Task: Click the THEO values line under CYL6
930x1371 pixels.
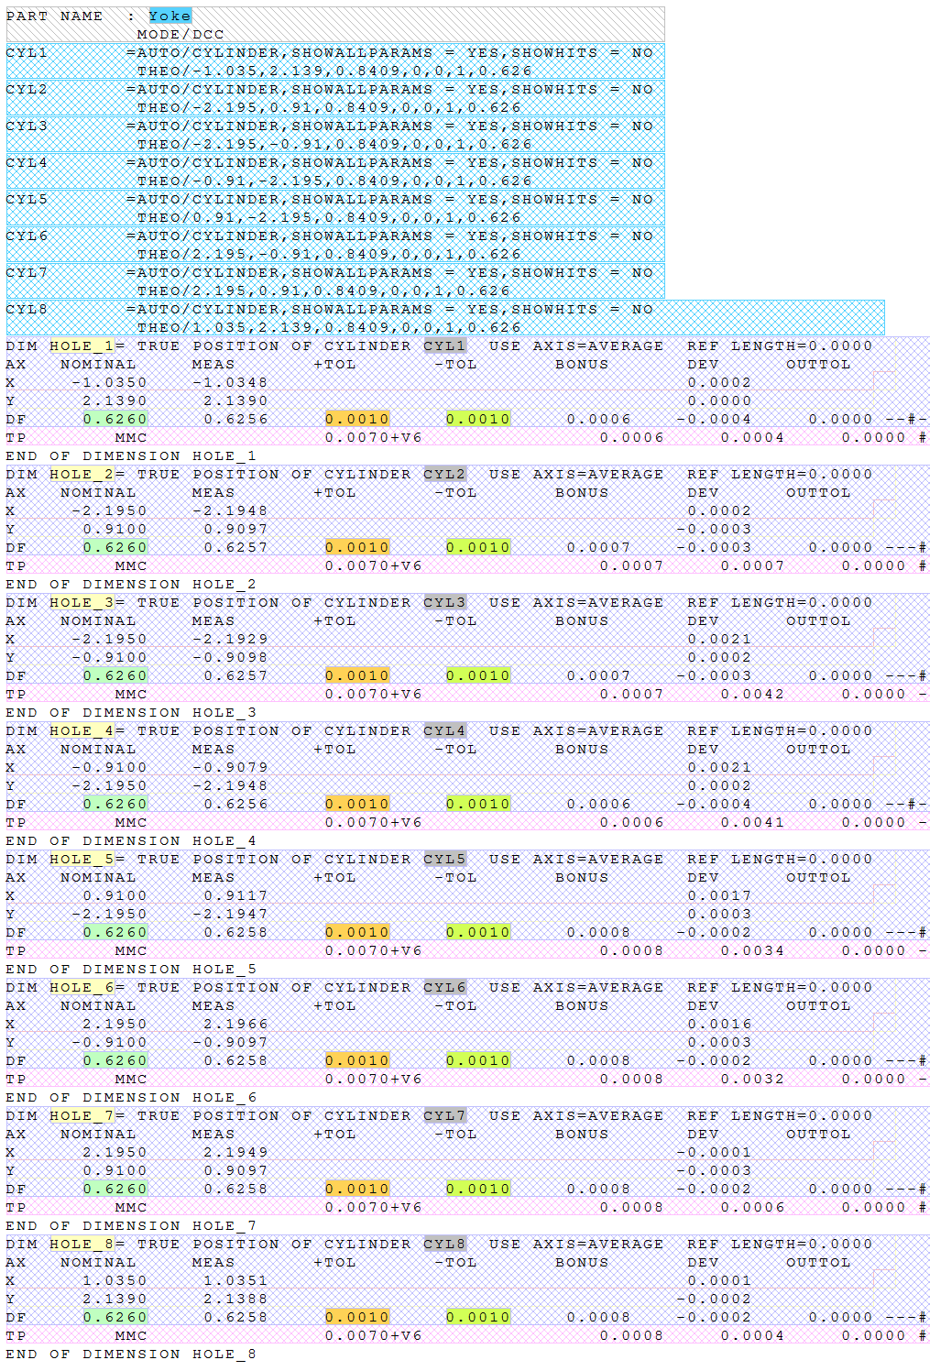Action: tap(329, 254)
